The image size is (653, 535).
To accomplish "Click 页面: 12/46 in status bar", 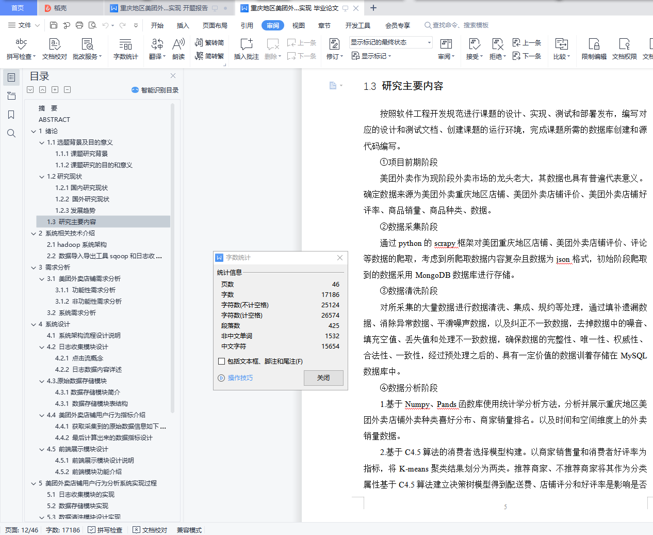I will pos(22,530).
